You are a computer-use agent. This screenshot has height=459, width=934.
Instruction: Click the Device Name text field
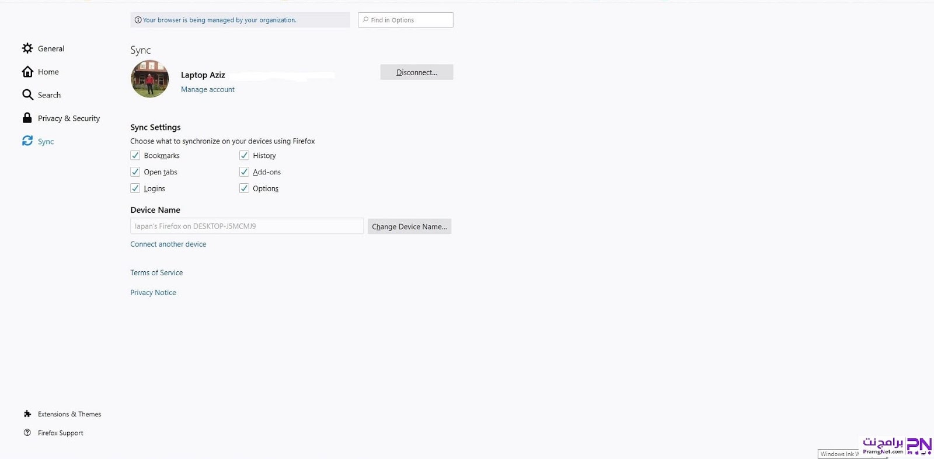pos(247,226)
